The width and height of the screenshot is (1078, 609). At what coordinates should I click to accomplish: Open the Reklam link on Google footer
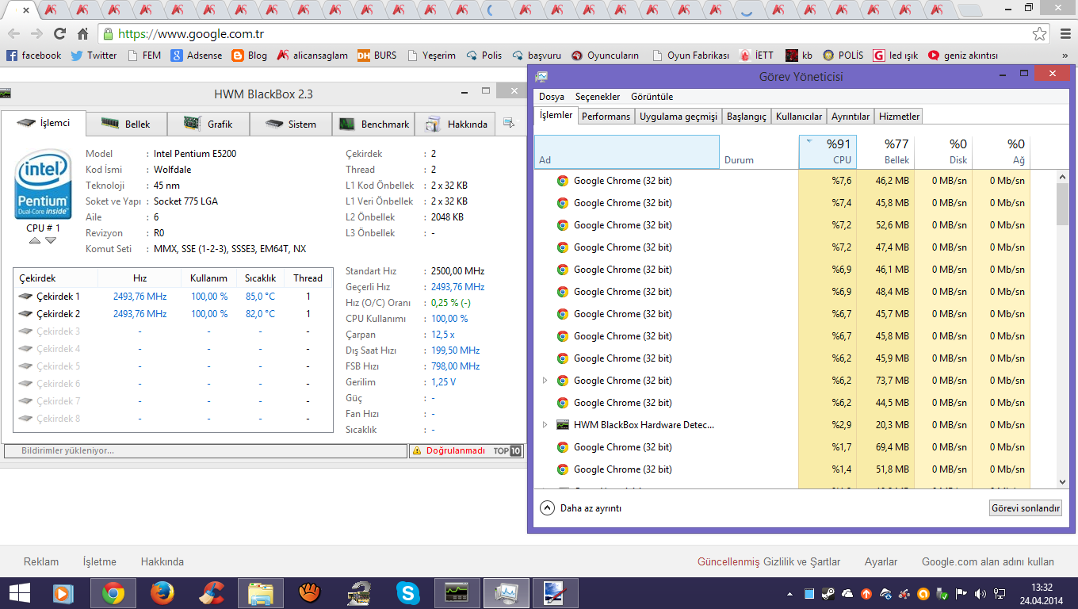point(41,561)
